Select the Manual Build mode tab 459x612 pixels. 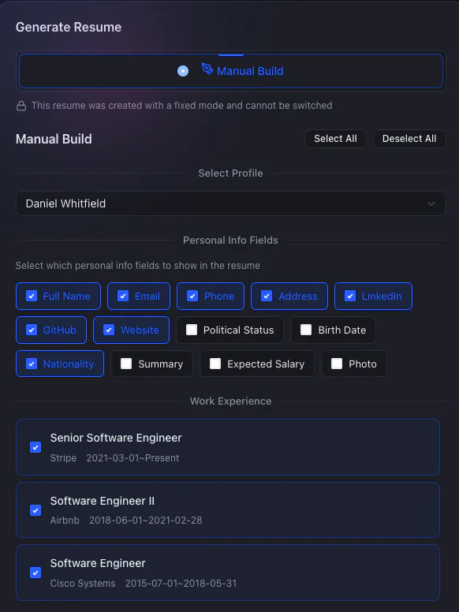[230, 71]
